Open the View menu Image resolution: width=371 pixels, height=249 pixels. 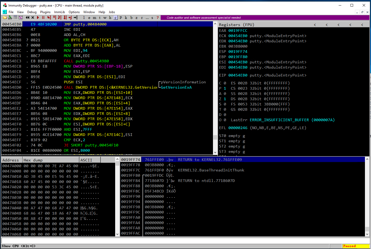[x=20, y=12]
